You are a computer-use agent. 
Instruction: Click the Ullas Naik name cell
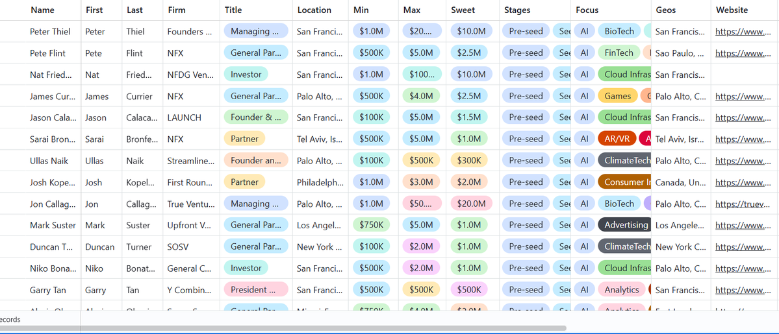coord(49,161)
